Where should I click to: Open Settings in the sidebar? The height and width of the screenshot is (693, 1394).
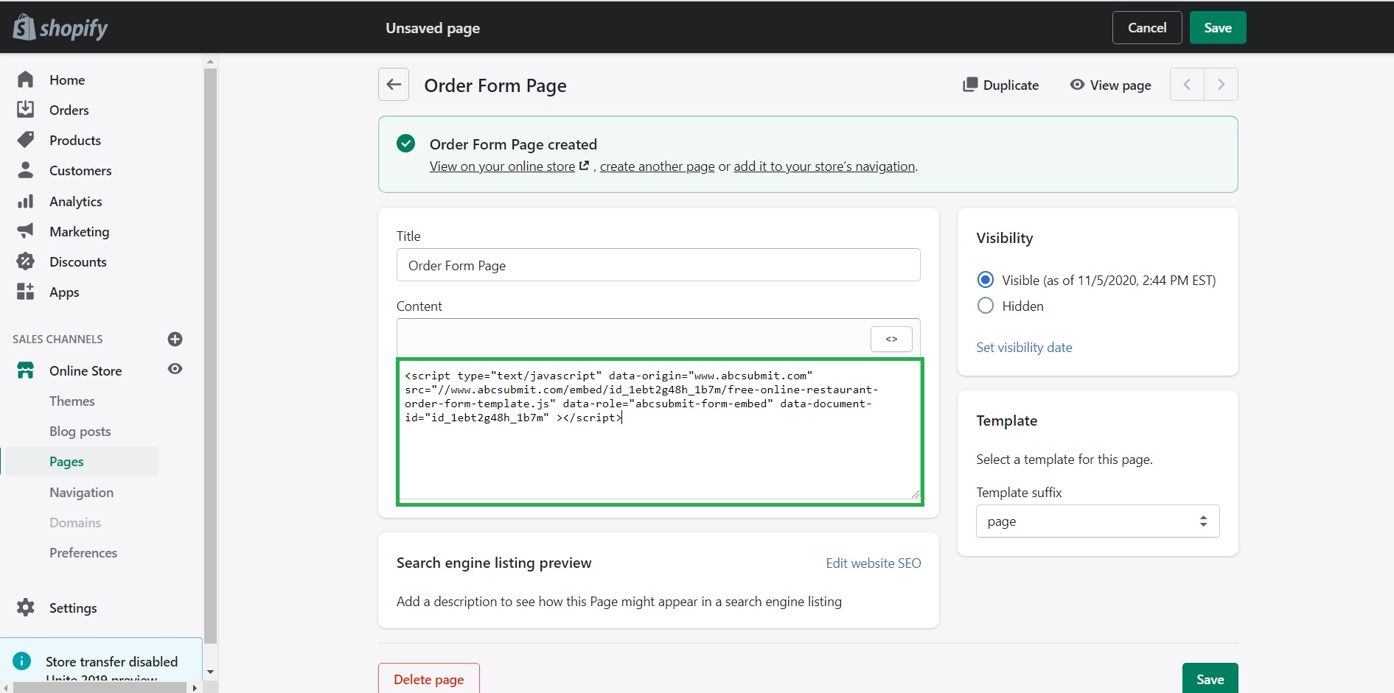[x=73, y=608]
